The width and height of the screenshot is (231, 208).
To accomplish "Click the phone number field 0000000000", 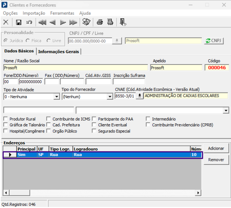I will 31,82.
